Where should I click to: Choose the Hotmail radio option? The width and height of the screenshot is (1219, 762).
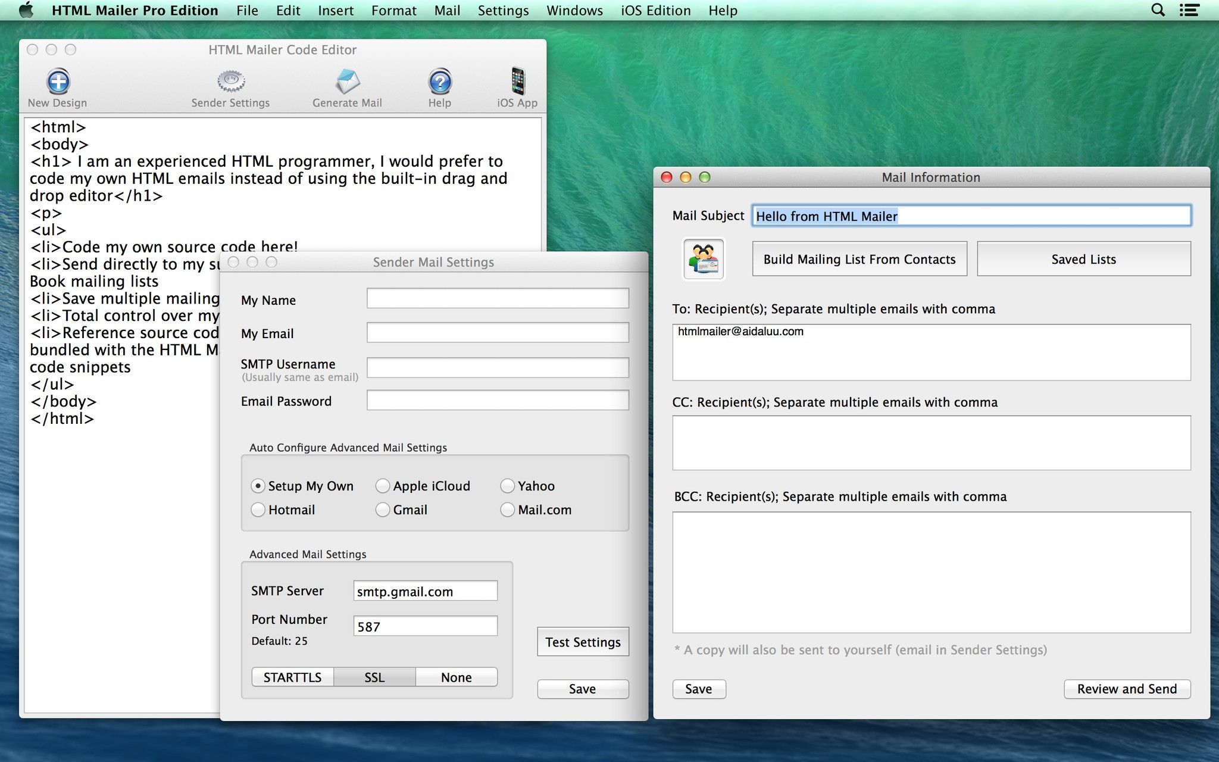258,510
